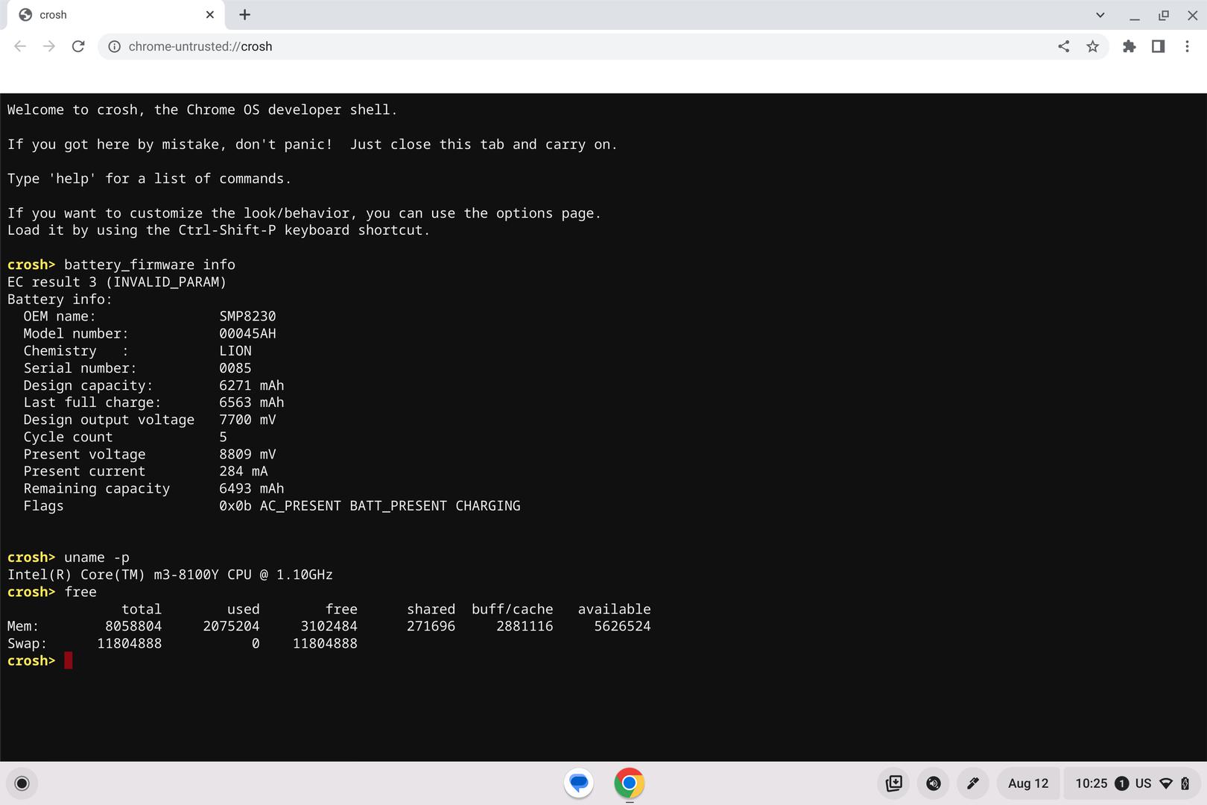Screen dimensions: 1207x805
Task: Click the '284 mA' present current value
Action: point(244,471)
